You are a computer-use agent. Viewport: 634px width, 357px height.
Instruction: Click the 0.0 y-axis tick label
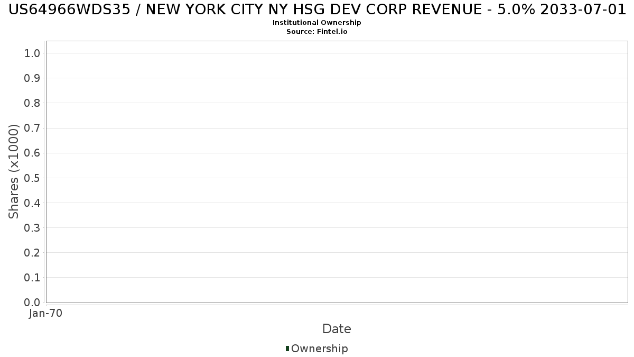[x=32, y=303]
